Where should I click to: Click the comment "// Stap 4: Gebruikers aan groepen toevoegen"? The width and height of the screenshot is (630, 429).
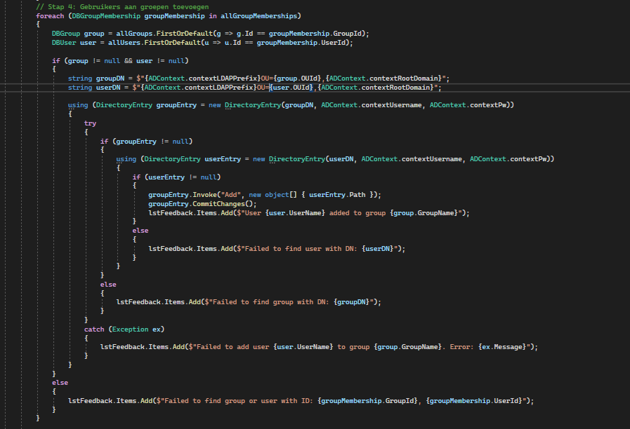tap(122, 7)
